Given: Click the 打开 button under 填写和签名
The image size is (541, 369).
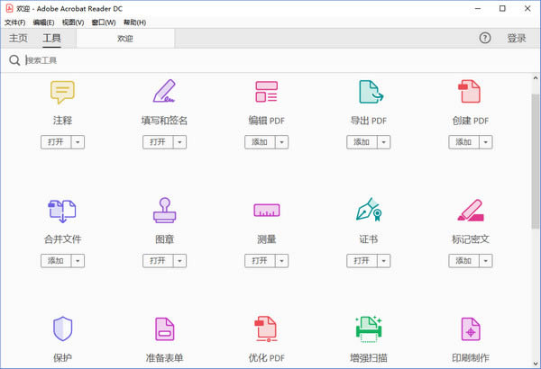Looking at the screenshot, I should point(158,142).
